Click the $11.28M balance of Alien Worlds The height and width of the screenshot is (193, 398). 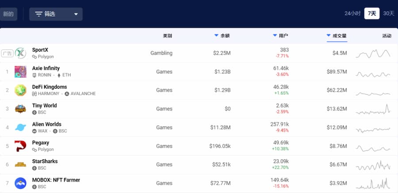pos(220,127)
